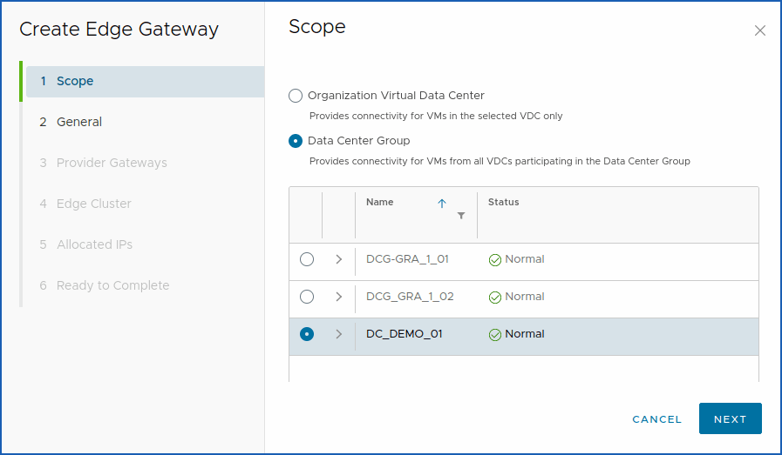The height and width of the screenshot is (455, 782).
Task: Click Normal status text for DCG-GRA_1_01
Action: (x=525, y=259)
